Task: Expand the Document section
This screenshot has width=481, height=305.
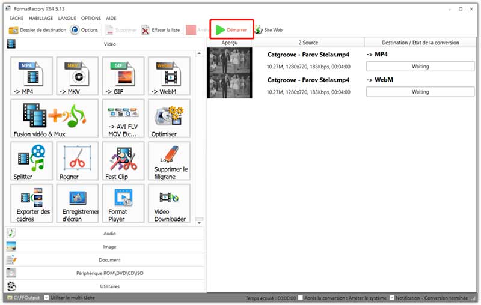Action: click(x=105, y=260)
